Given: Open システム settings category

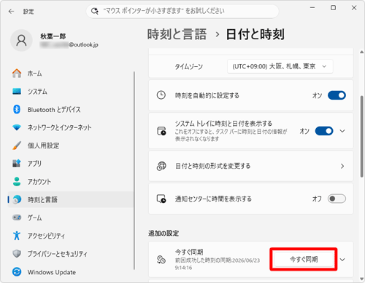Looking at the screenshot, I should point(71,92).
